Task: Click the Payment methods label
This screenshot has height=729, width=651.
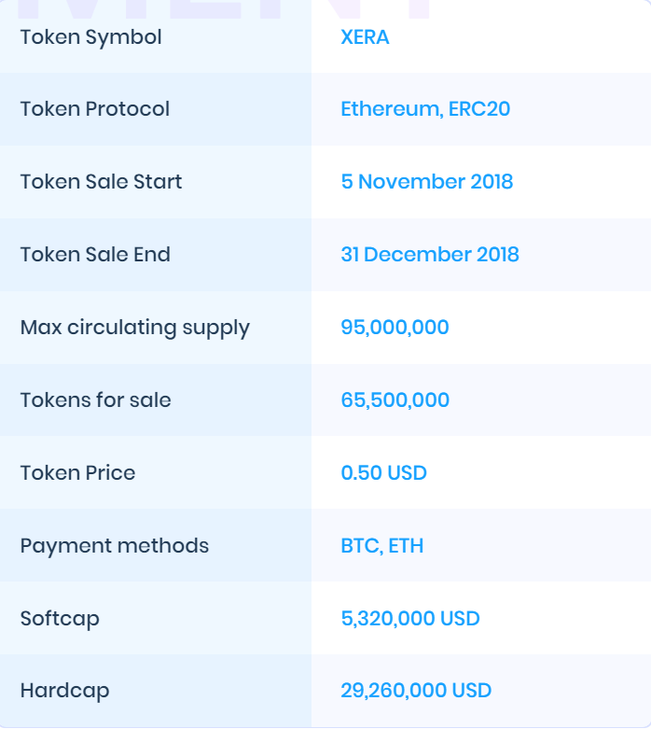Action: 115,546
